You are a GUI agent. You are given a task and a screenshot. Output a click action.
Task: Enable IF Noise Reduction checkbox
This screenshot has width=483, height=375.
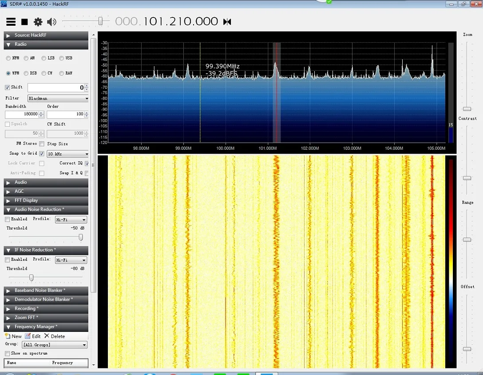point(8,260)
